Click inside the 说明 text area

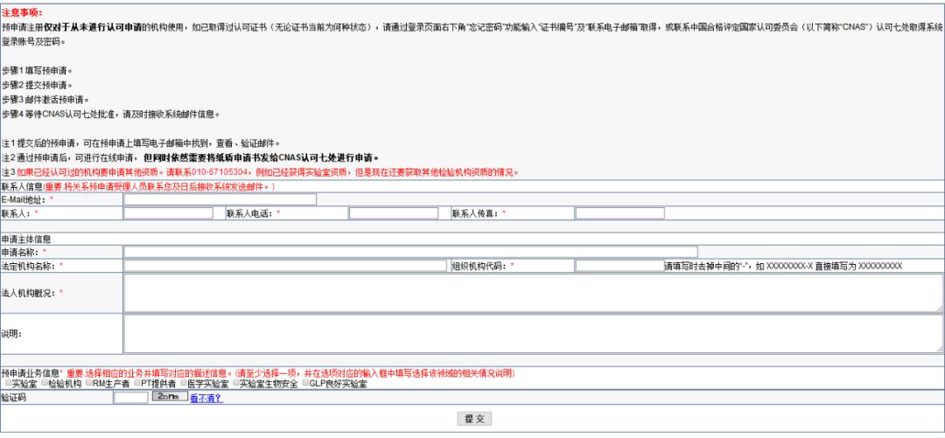(533, 333)
